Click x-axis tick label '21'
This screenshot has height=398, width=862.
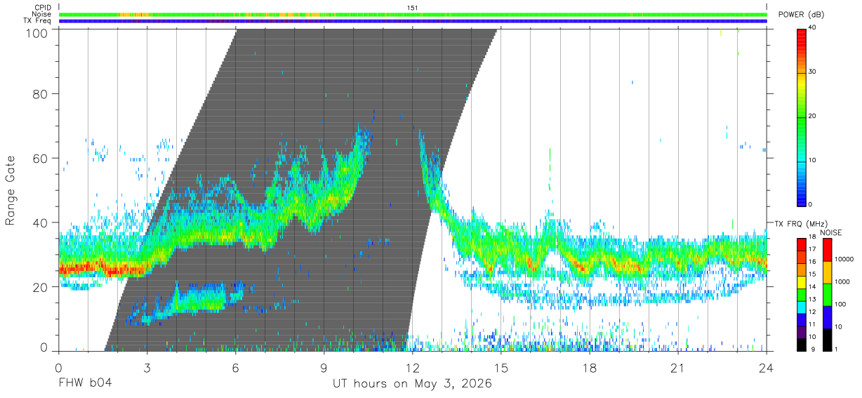677,367
